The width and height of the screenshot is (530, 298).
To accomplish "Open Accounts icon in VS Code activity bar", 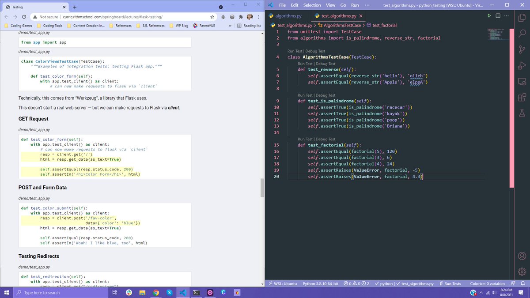I will pos(522,256).
